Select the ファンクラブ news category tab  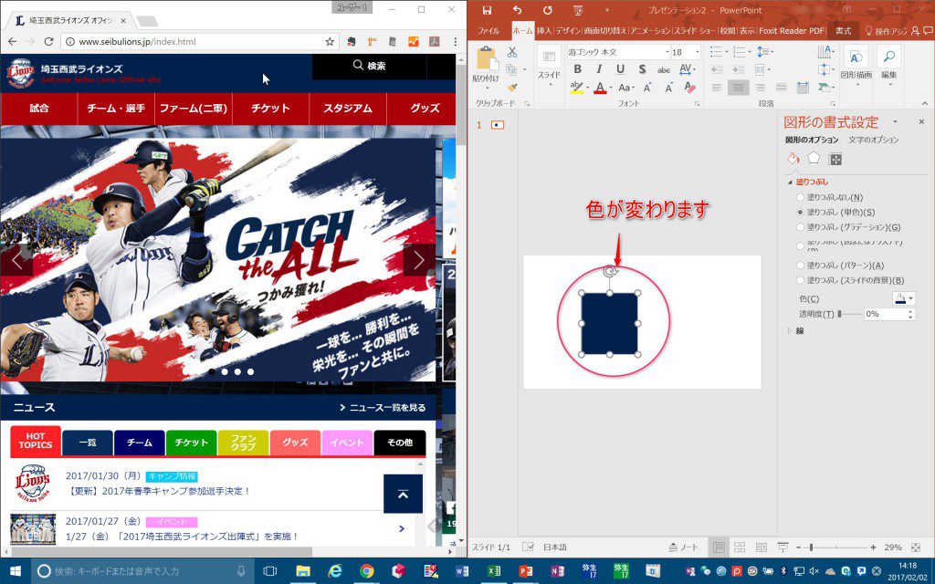coord(243,443)
